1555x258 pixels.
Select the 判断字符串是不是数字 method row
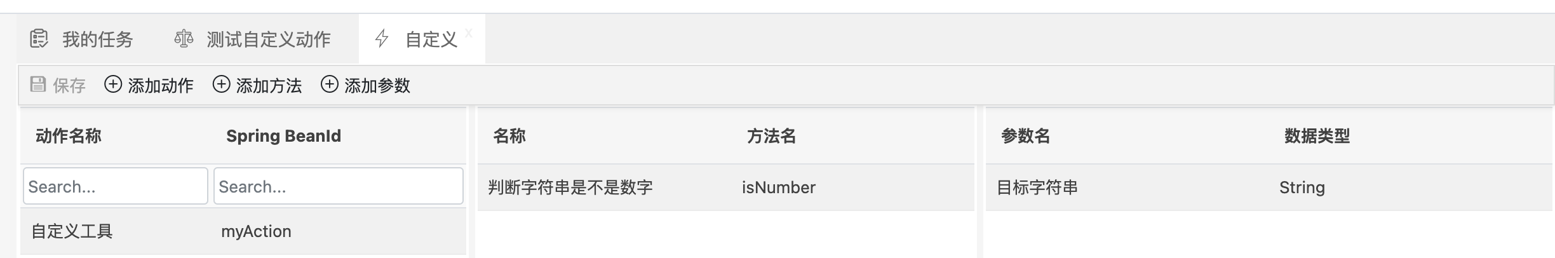click(x=570, y=187)
